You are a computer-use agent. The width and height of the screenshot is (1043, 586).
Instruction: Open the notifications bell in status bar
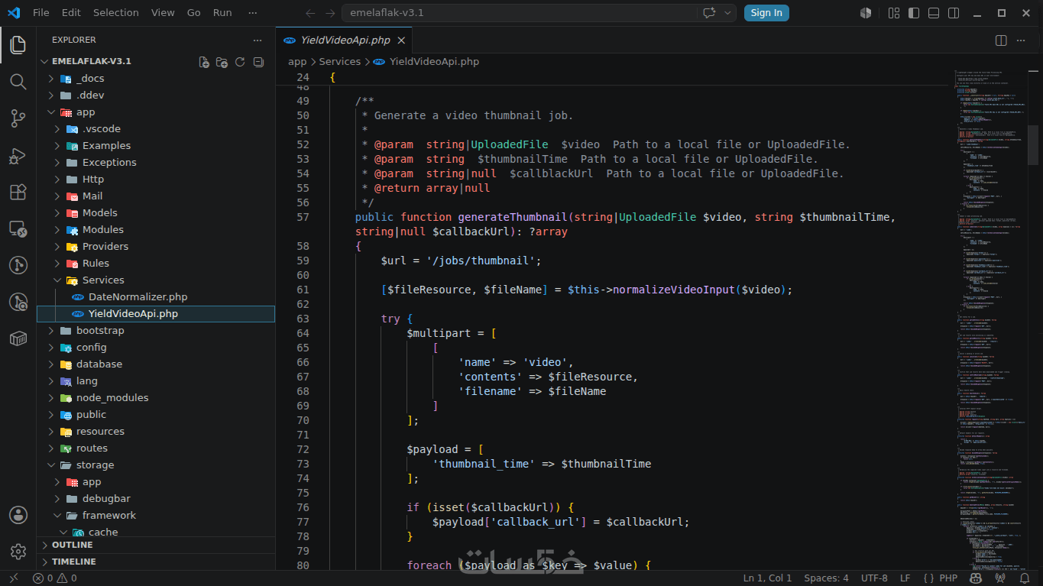tap(1025, 578)
